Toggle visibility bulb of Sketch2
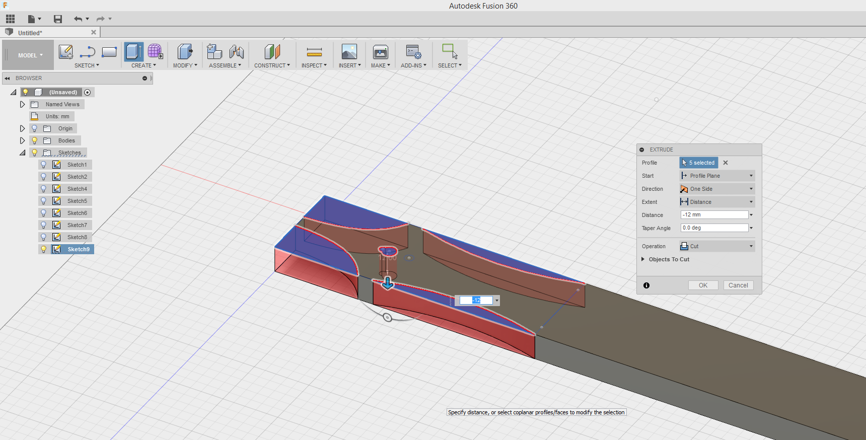The width and height of the screenshot is (866, 440). tap(44, 177)
